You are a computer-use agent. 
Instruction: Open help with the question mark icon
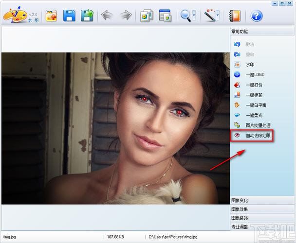tap(257, 16)
